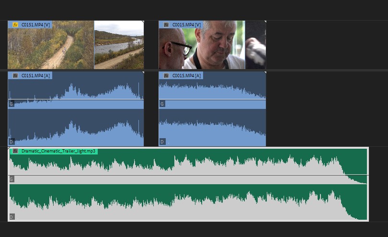Select the forest road thumbnail of C0151.MP4

[x=51, y=45]
